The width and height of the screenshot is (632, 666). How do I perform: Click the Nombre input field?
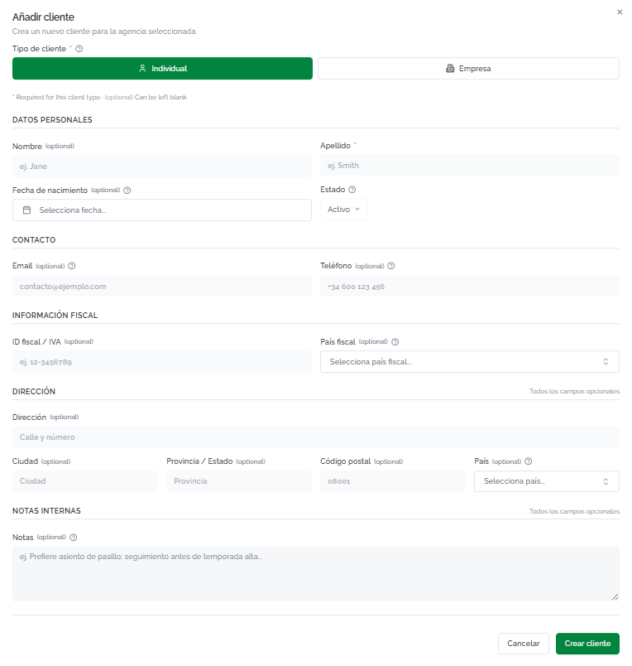(x=162, y=166)
